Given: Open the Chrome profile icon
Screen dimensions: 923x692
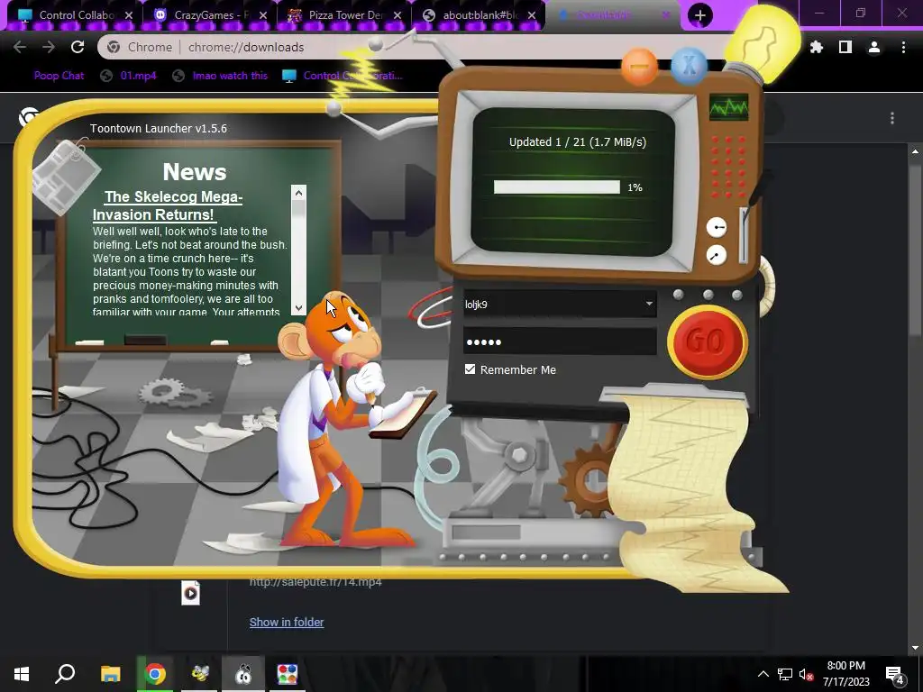Looking at the screenshot, I should pos(874,47).
